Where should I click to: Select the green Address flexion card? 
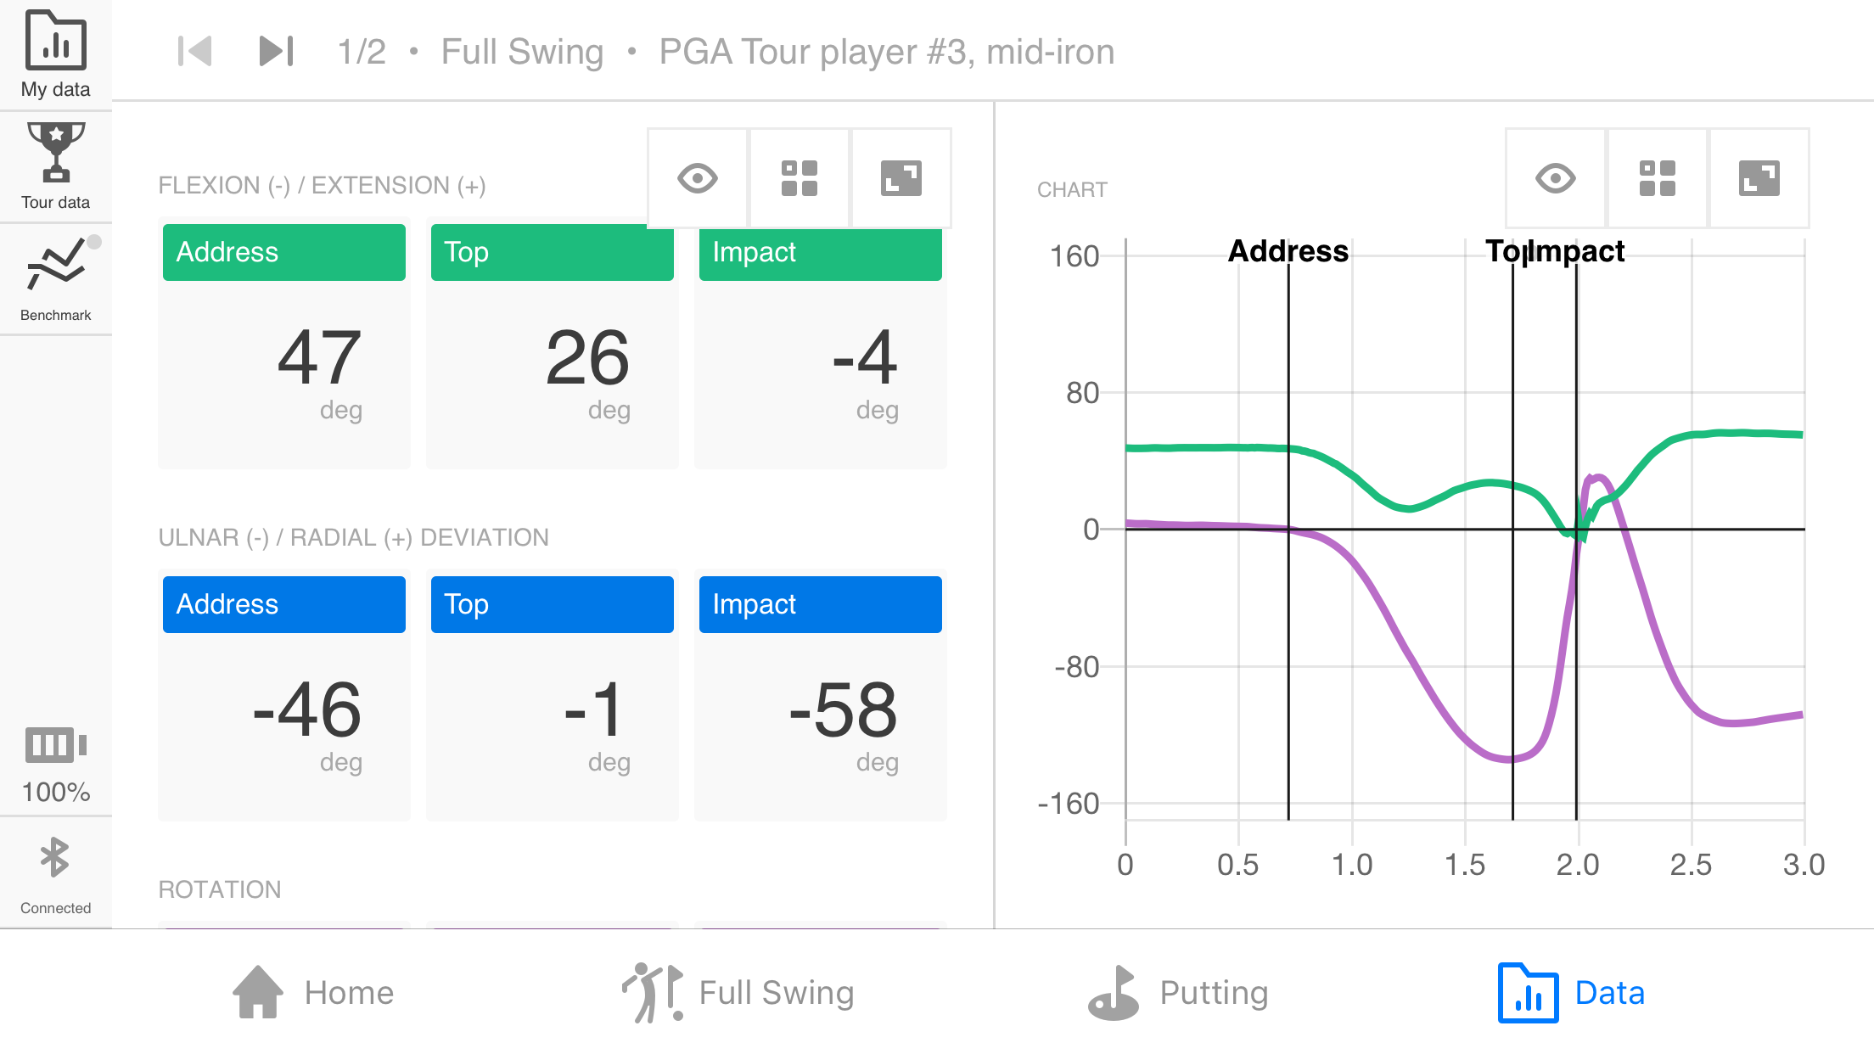(283, 252)
